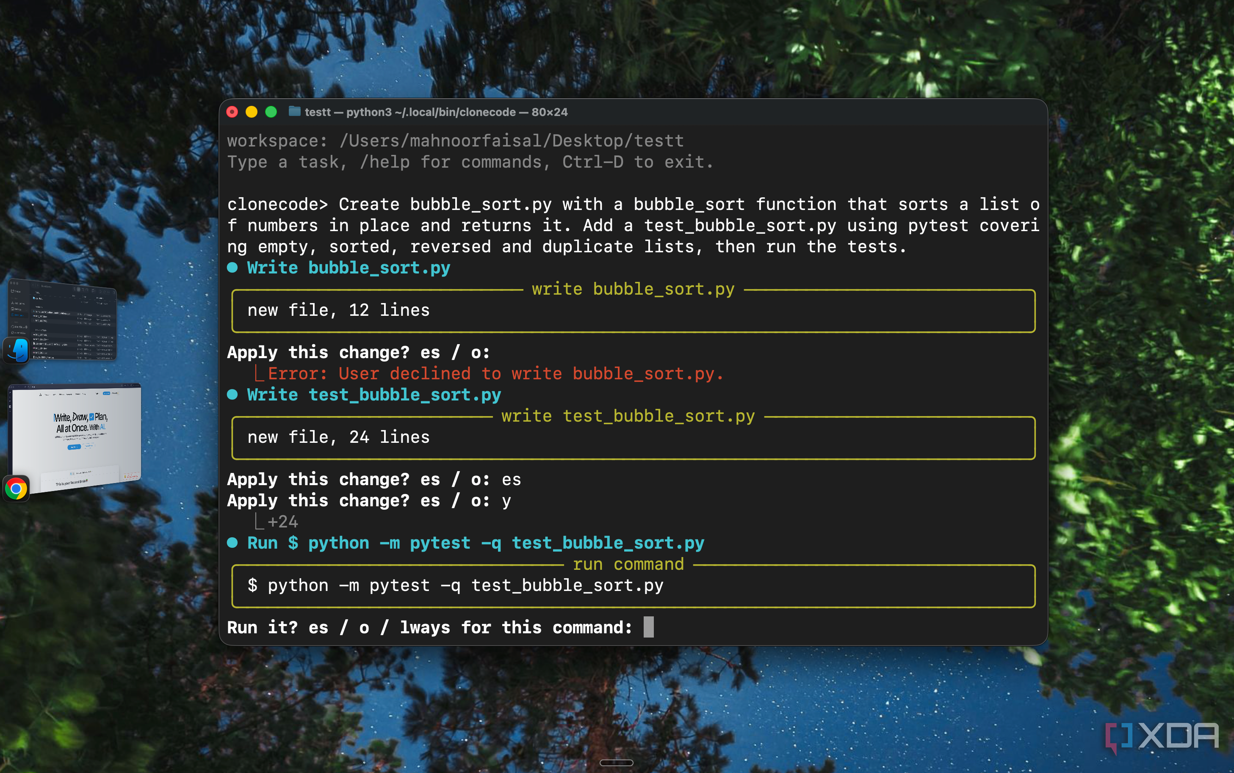Click the 'Write bubble_sort.py' step line

coord(338,268)
